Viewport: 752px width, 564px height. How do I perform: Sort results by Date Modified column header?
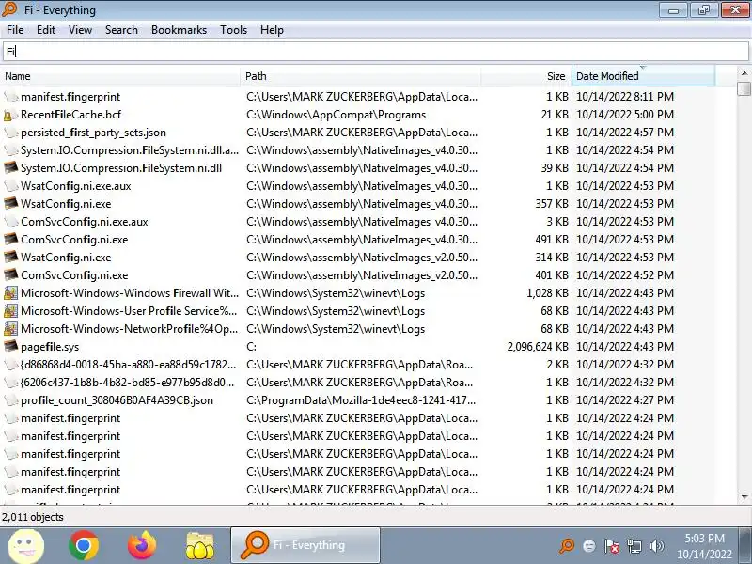pyautogui.click(x=643, y=76)
